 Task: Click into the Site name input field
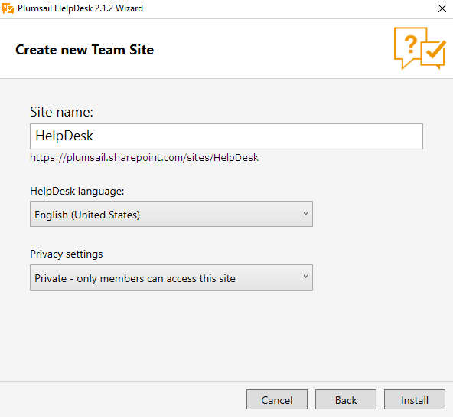click(226, 136)
